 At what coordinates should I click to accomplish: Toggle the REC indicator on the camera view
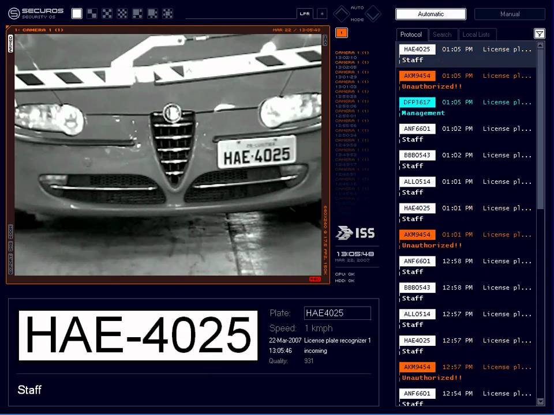[315, 279]
